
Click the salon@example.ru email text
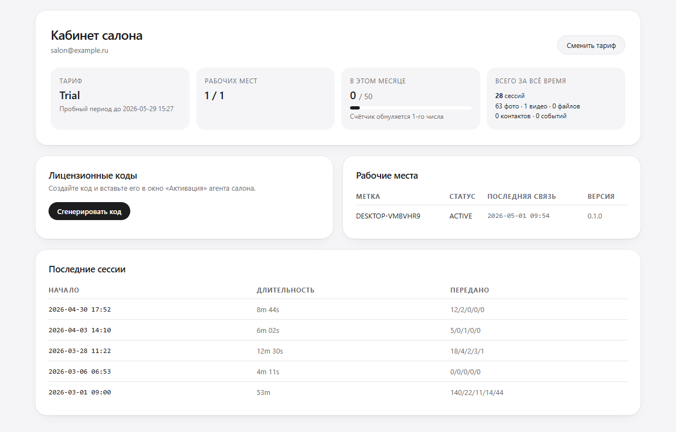click(80, 50)
